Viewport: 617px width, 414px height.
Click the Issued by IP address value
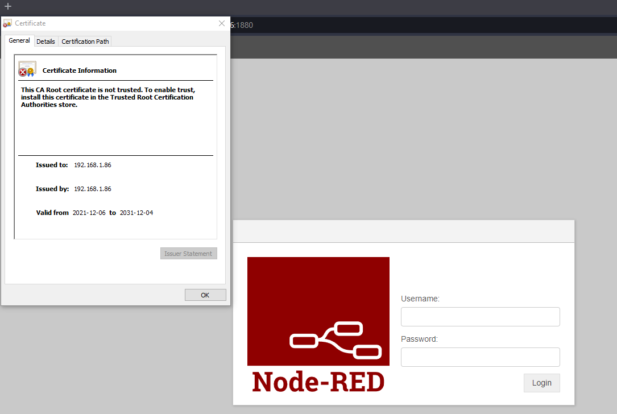click(x=93, y=189)
